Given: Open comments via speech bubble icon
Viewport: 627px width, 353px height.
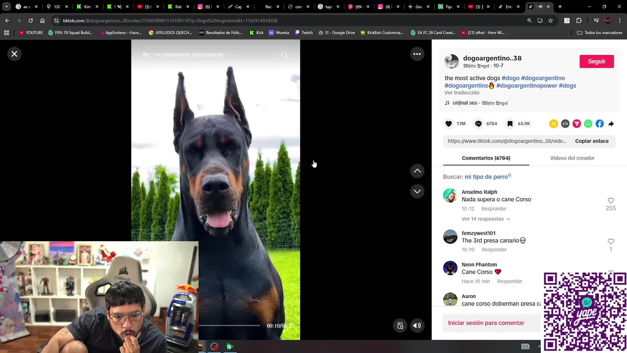Looking at the screenshot, I should pos(478,124).
